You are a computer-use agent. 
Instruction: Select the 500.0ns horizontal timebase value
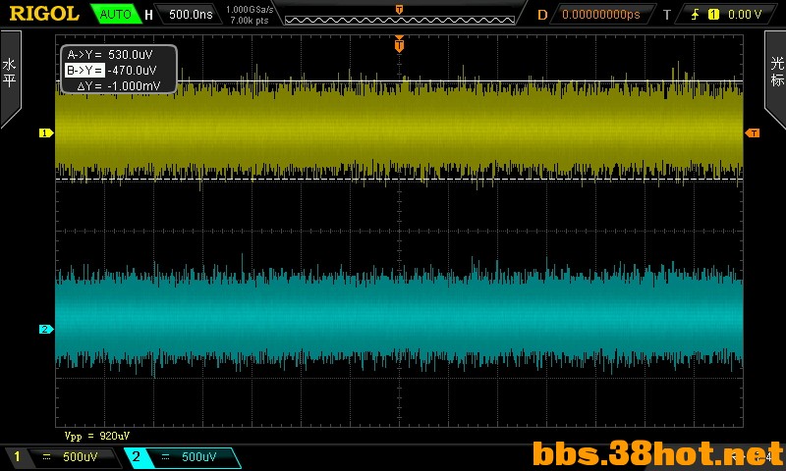coord(191,14)
